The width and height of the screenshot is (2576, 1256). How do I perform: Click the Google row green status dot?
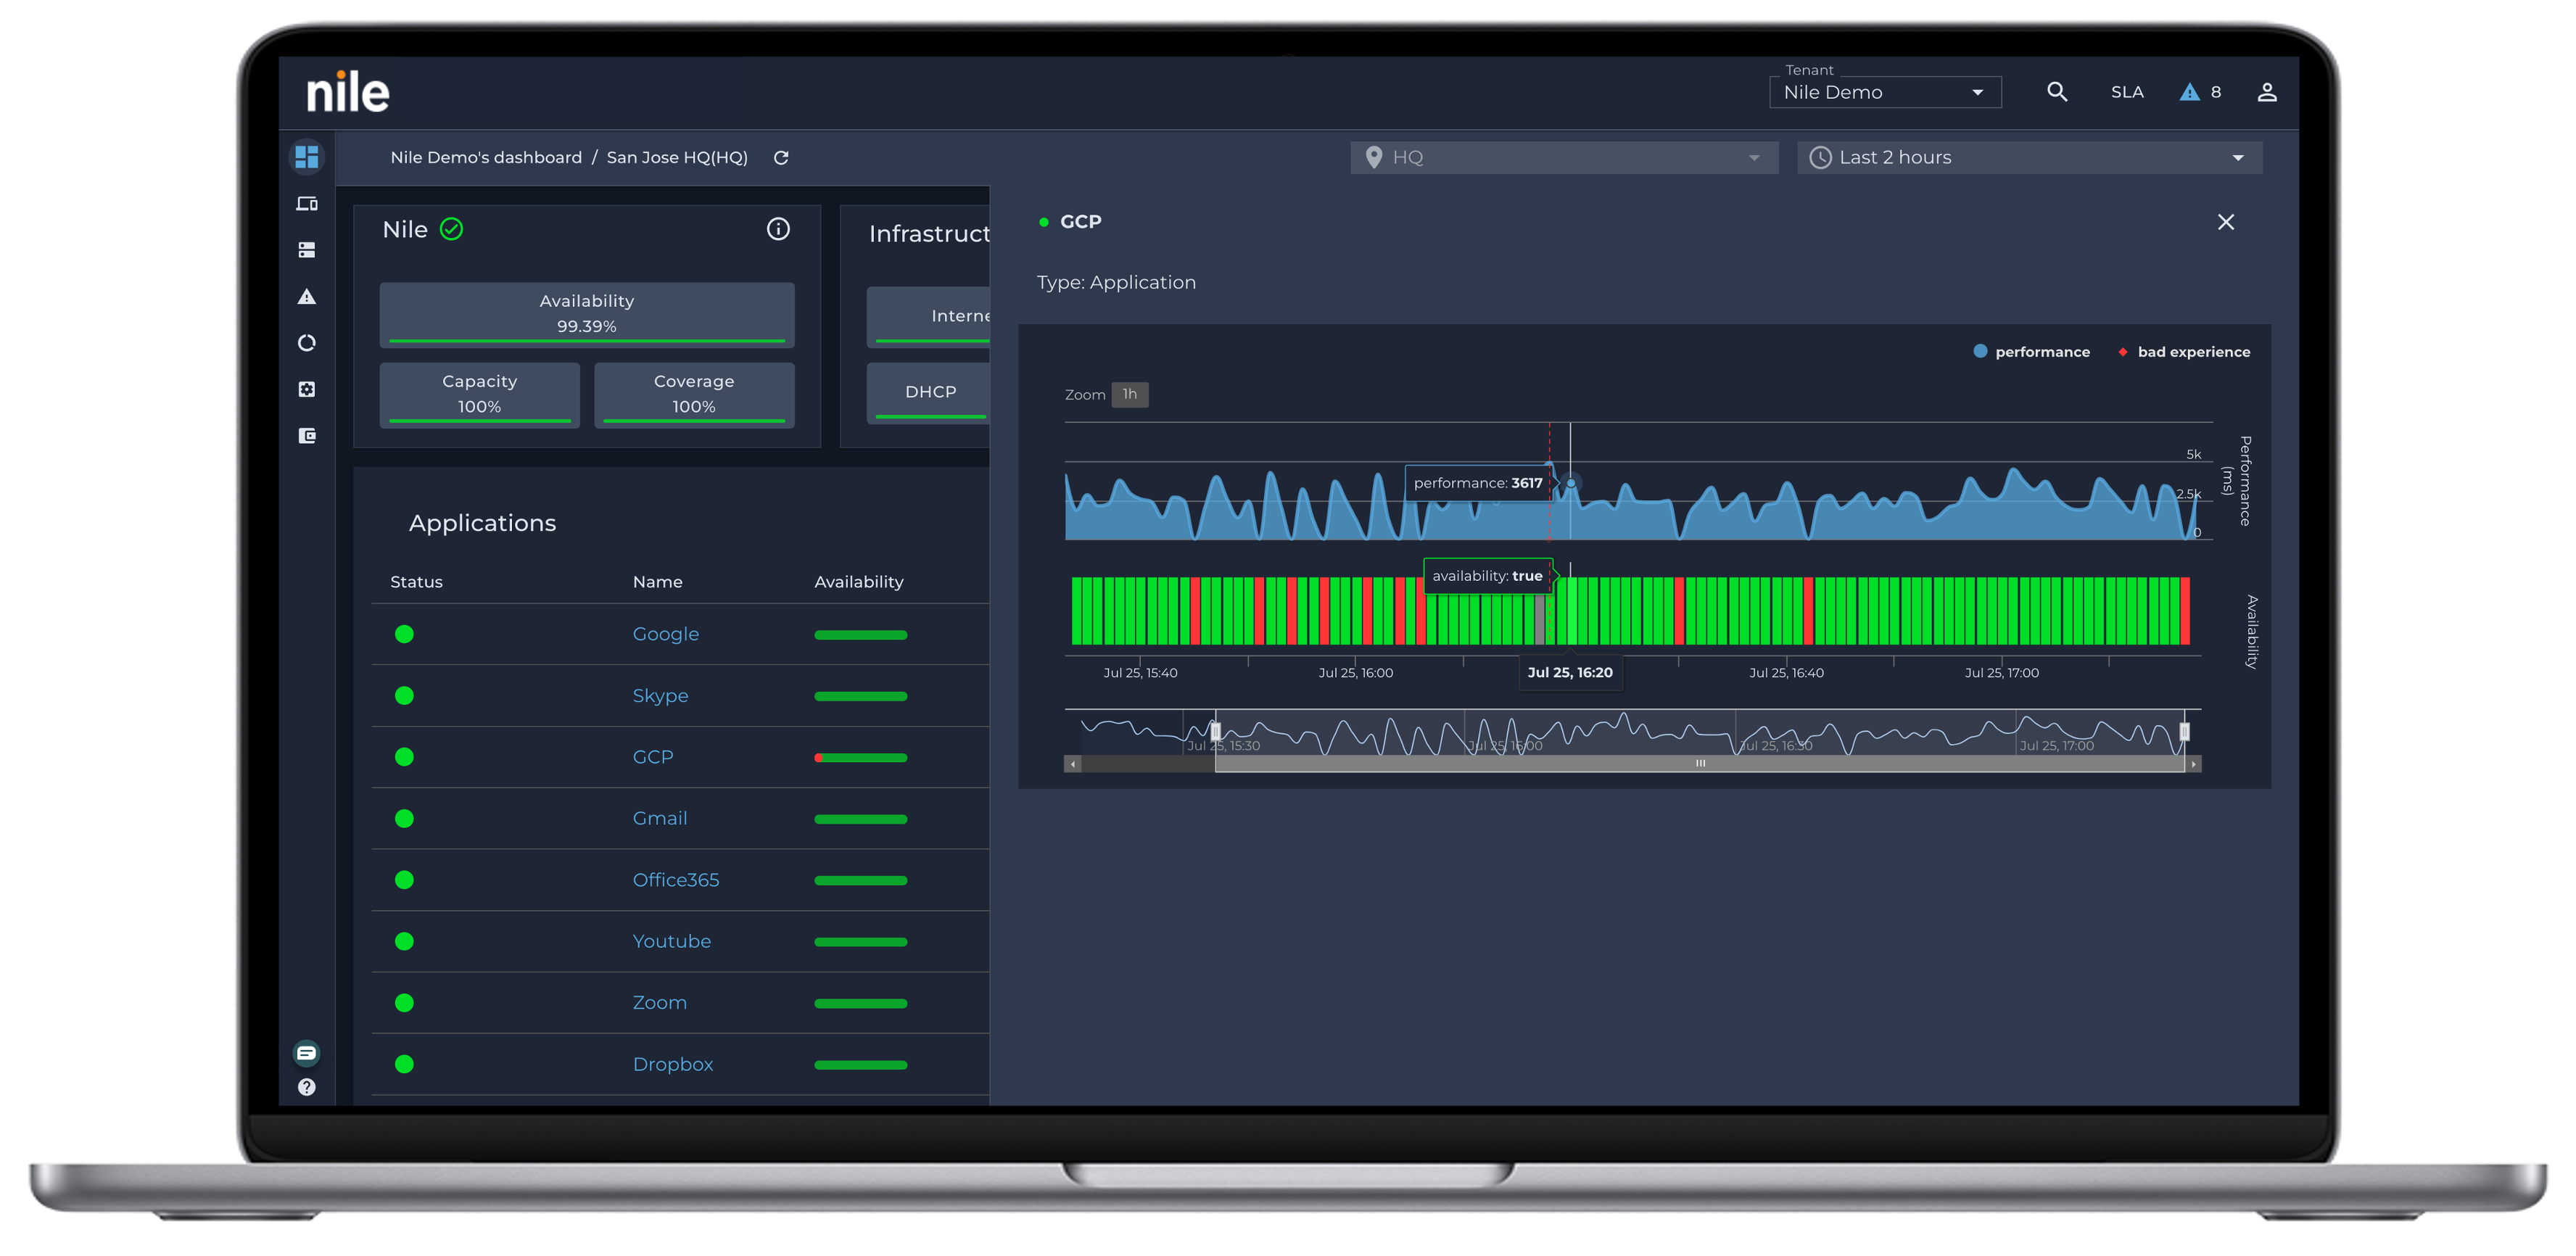pos(404,634)
